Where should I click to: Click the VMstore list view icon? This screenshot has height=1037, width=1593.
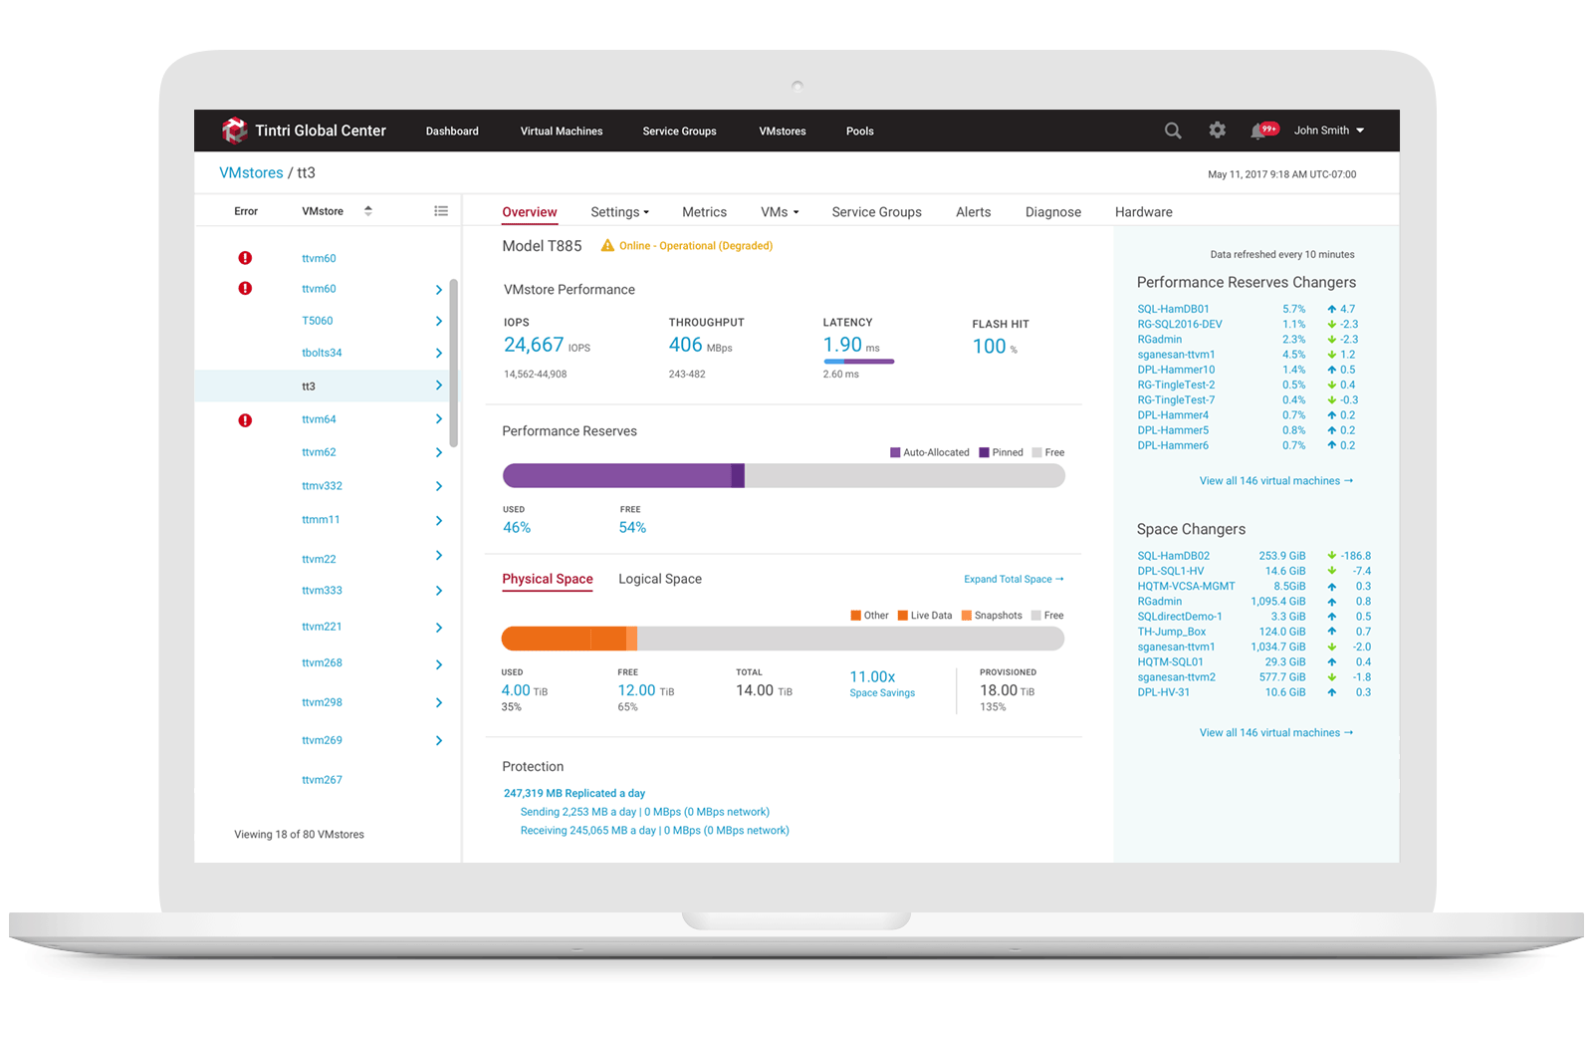point(441,211)
